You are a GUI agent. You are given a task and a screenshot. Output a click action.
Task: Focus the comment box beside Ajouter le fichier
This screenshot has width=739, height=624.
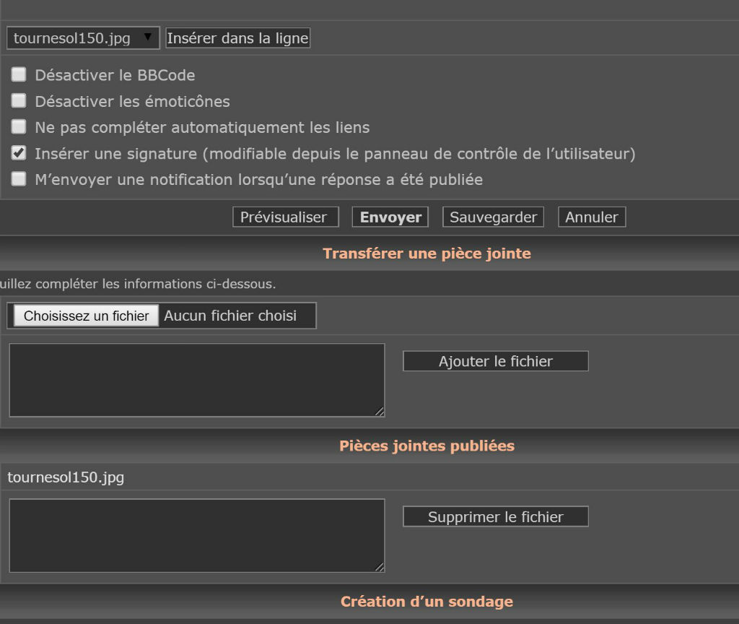point(196,380)
